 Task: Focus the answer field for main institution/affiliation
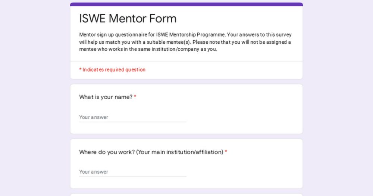coord(133,172)
